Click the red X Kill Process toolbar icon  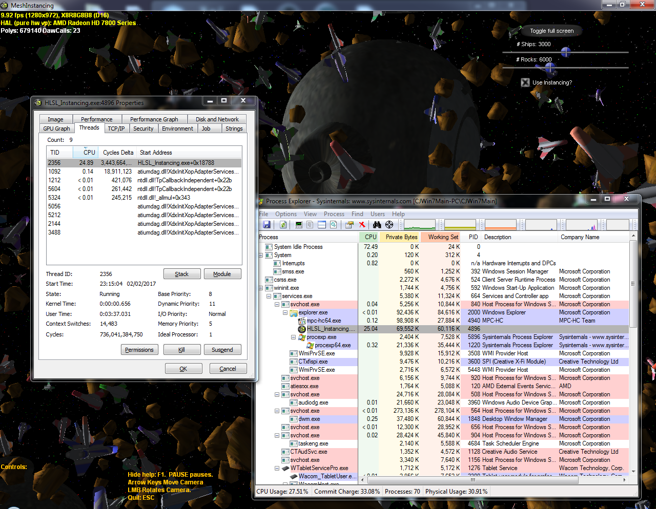point(362,225)
